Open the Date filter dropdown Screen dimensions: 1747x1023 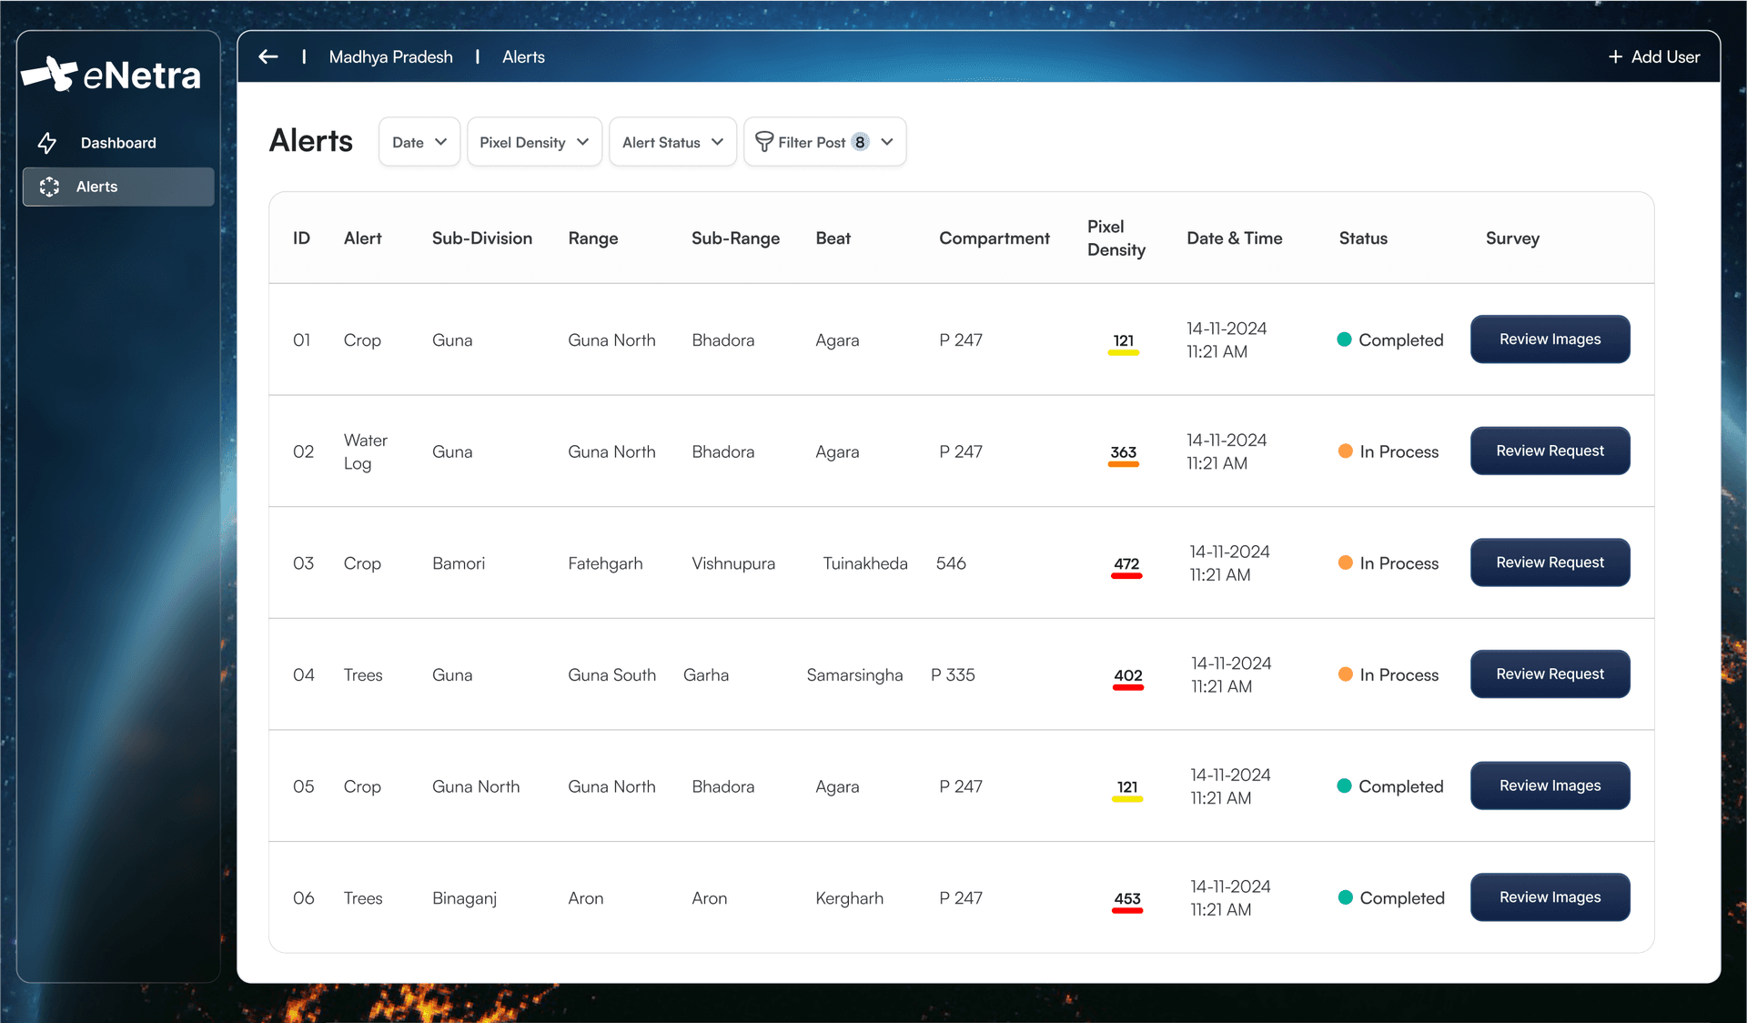click(x=419, y=142)
